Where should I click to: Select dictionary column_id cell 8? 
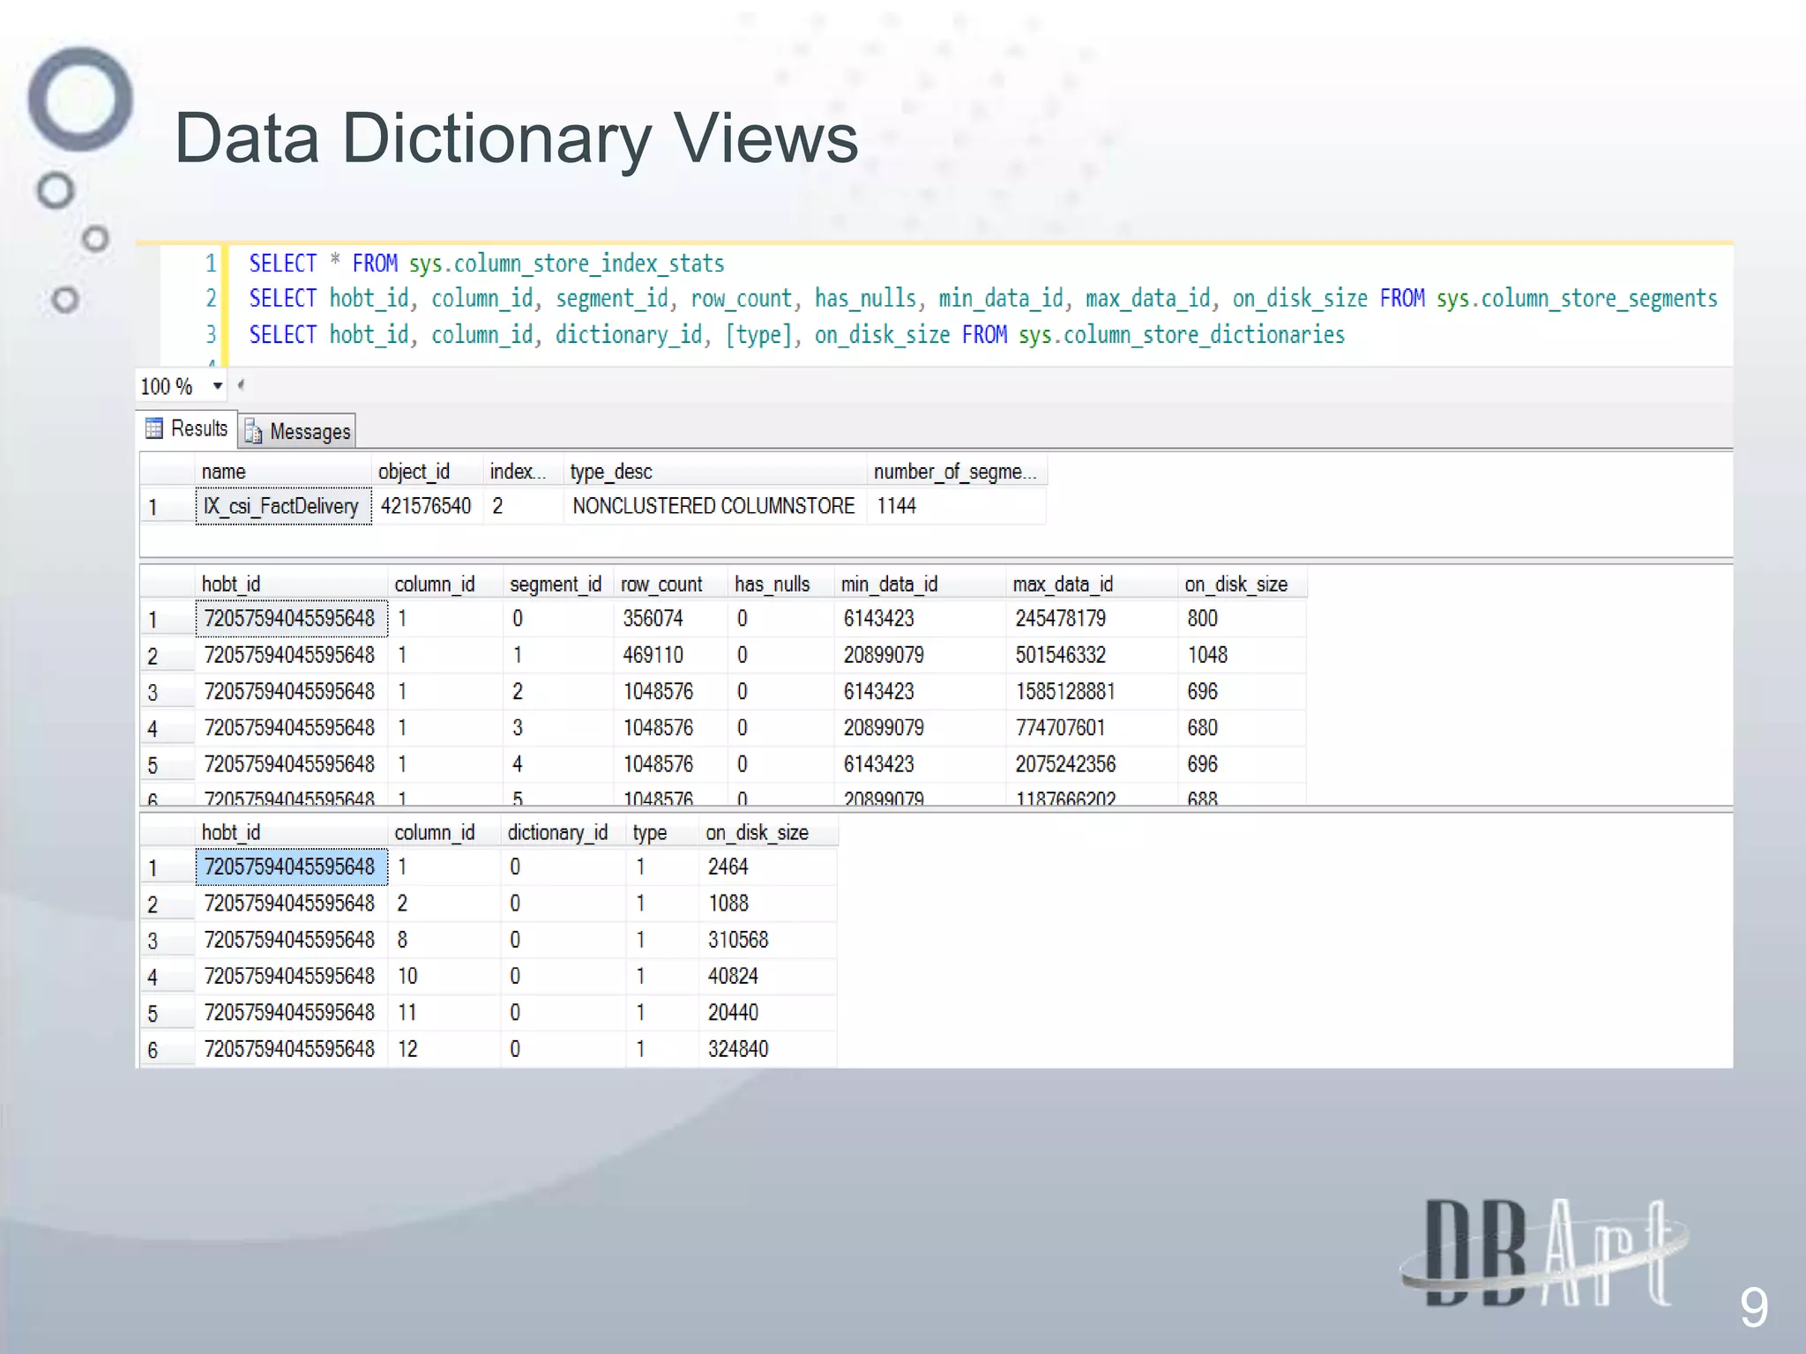[x=444, y=940]
